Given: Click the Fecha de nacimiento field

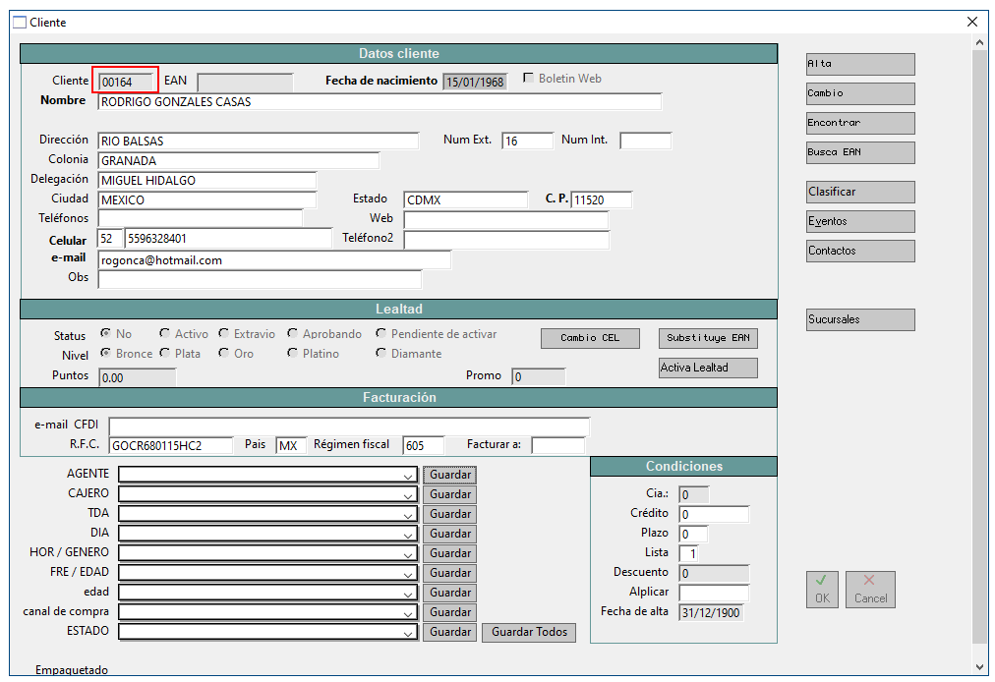Looking at the screenshot, I should (475, 82).
